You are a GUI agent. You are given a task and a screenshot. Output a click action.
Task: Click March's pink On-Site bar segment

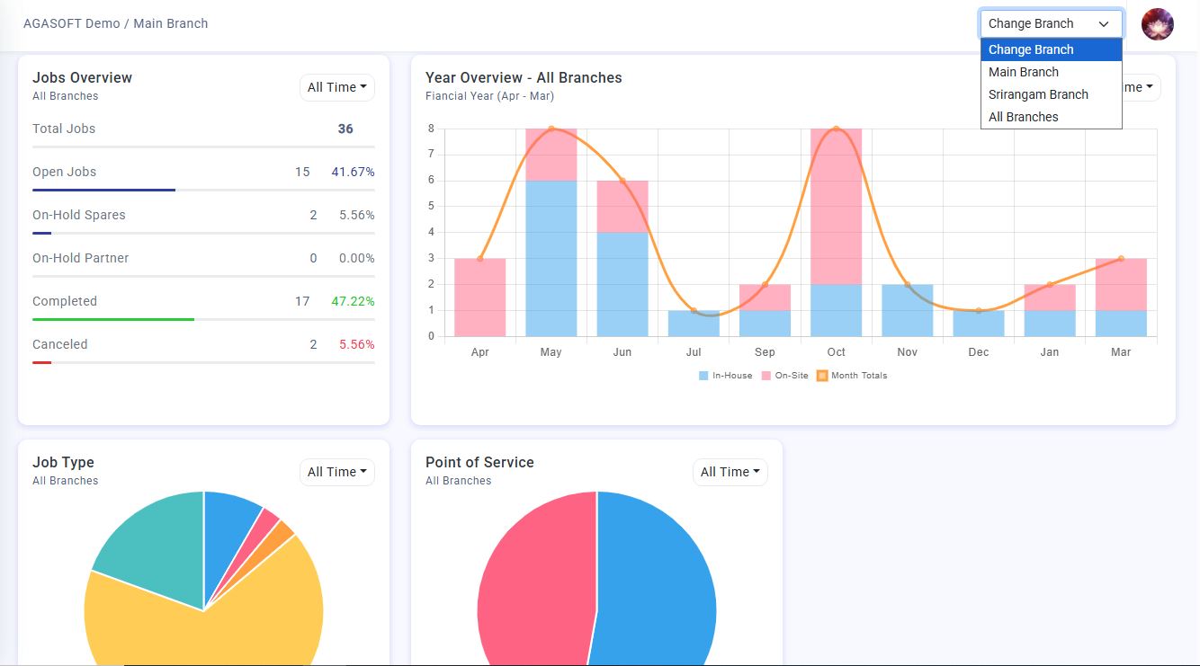point(1121,285)
